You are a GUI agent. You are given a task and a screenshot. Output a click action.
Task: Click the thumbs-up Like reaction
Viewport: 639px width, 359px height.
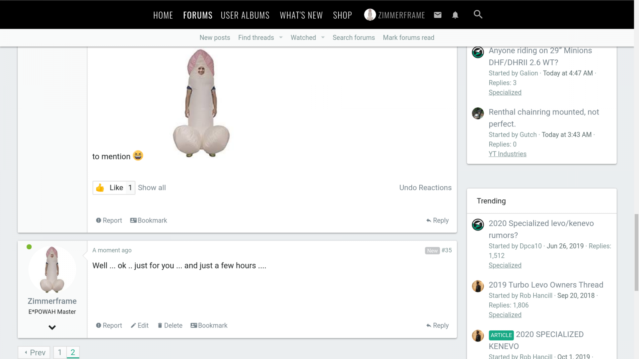[x=114, y=187]
